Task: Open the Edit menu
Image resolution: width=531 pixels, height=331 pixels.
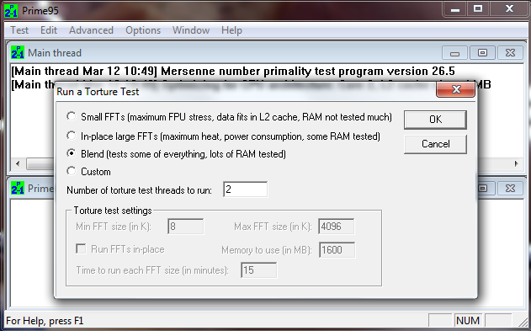Action: (49, 30)
